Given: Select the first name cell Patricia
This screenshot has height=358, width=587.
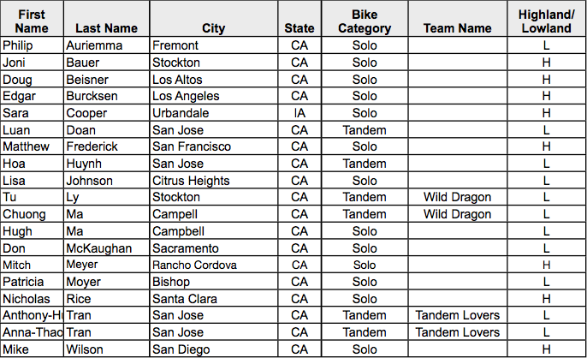Looking at the screenshot, I should coord(32,282).
